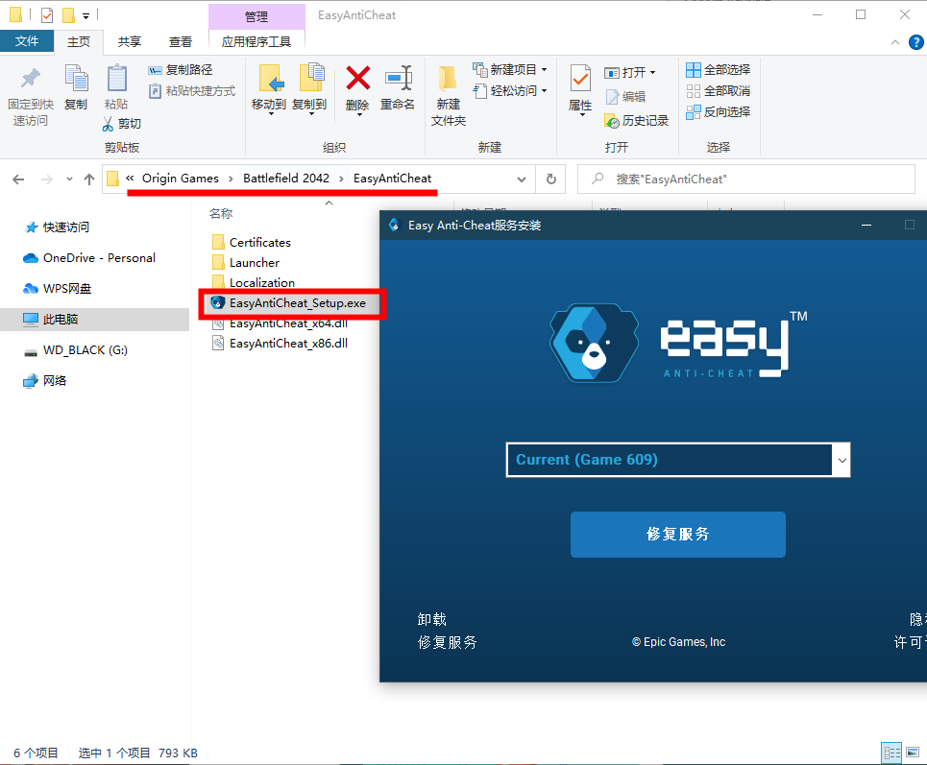Click the search EasyAntiCheat input field
Viewport: 927px width, 765px height.
point(749,179)
